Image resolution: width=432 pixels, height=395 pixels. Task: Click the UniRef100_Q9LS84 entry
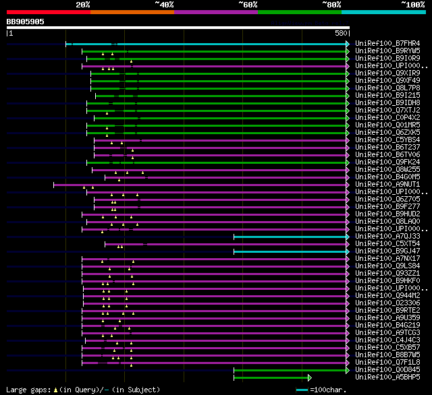(x=387, y=266)
